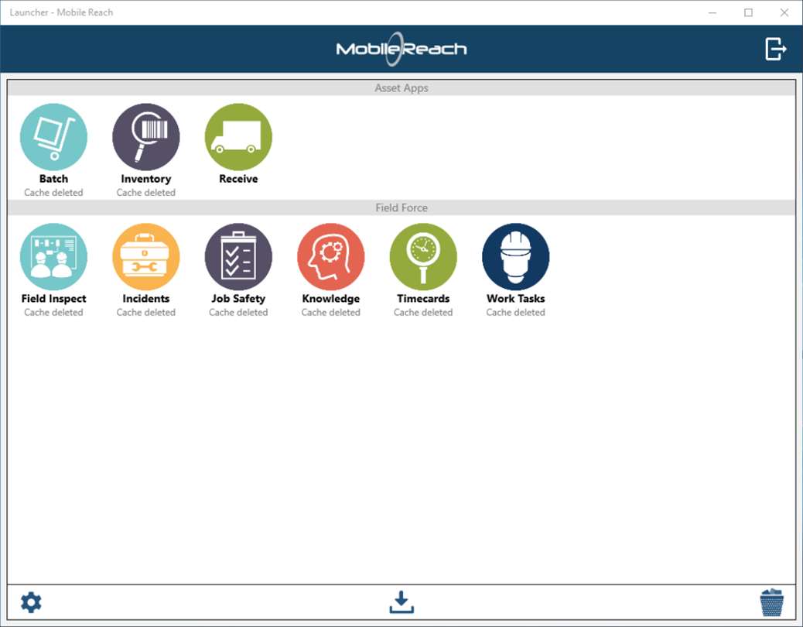Launch the Field Inspect app
The height and width of the screenshot is (627, 803).
click(53, 257)
